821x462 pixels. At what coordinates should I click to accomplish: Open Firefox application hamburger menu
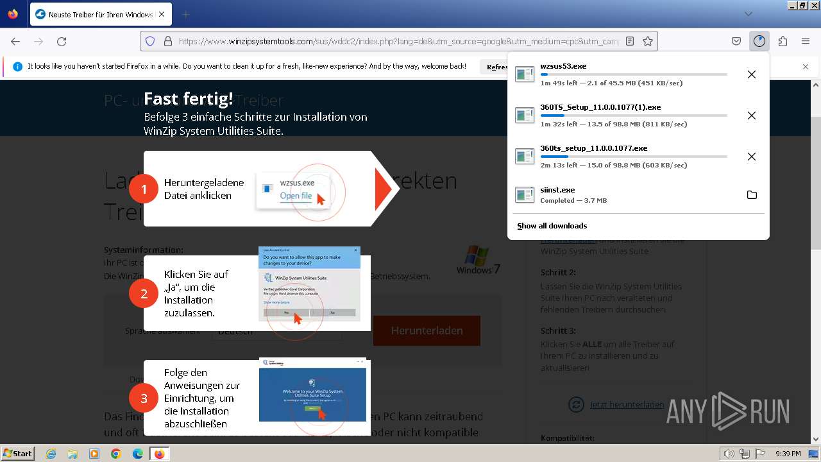pyautogui.click(x=806, y=41)
